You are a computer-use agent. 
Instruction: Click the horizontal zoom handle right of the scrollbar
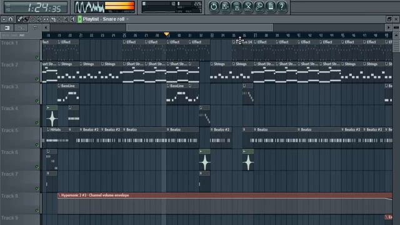[x=396, y=27]
